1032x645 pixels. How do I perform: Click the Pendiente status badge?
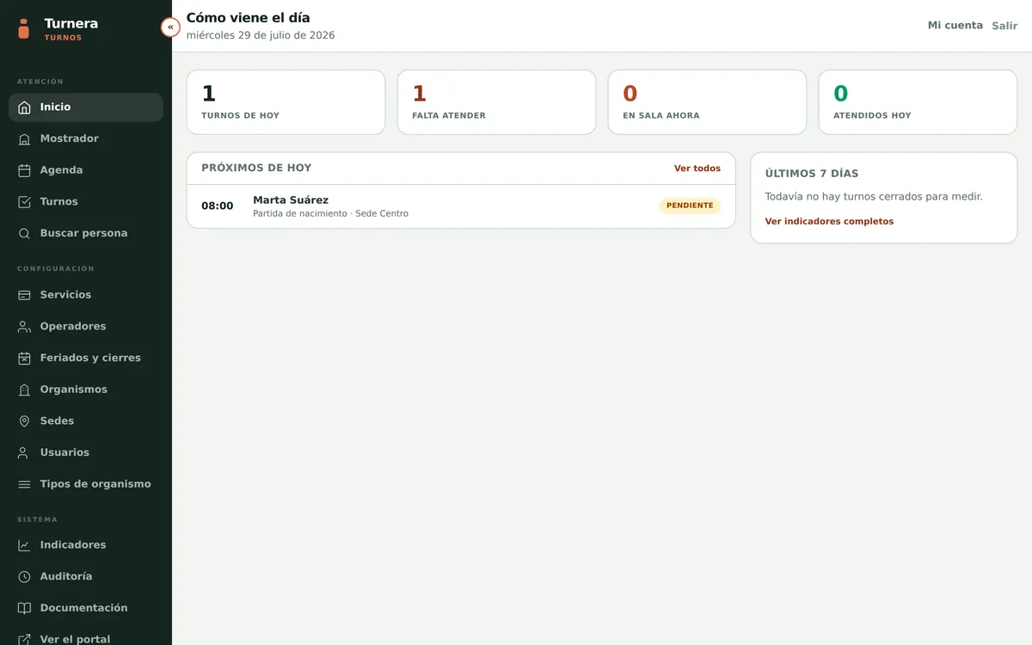coord(690,206)
